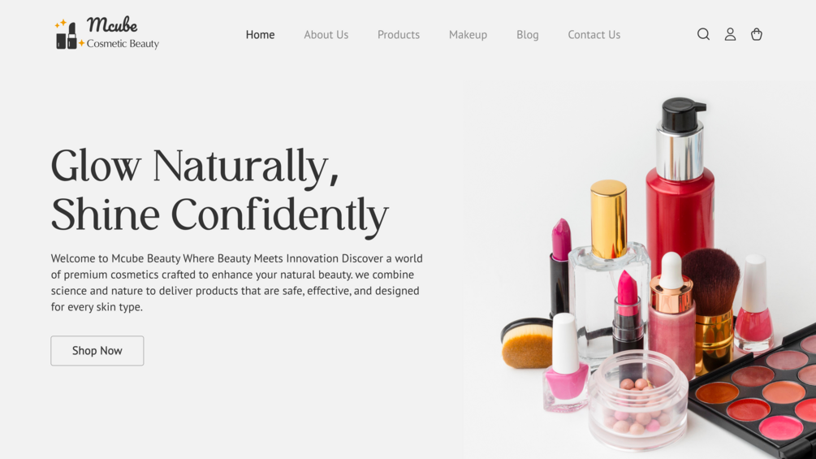Open the About Us page
Screen dimensions: 816x459
326,35
